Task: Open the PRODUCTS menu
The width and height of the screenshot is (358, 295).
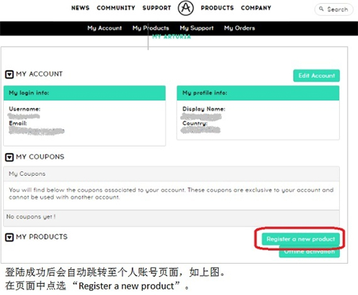Action: coord(217,8)
